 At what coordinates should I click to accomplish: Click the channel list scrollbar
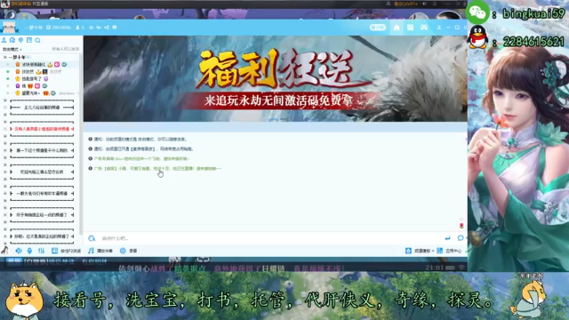(x=81, y=145)
